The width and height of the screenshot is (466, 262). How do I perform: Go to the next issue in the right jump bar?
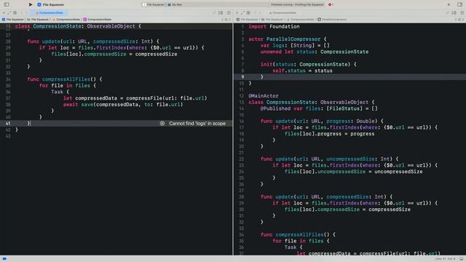coord(463,20)
